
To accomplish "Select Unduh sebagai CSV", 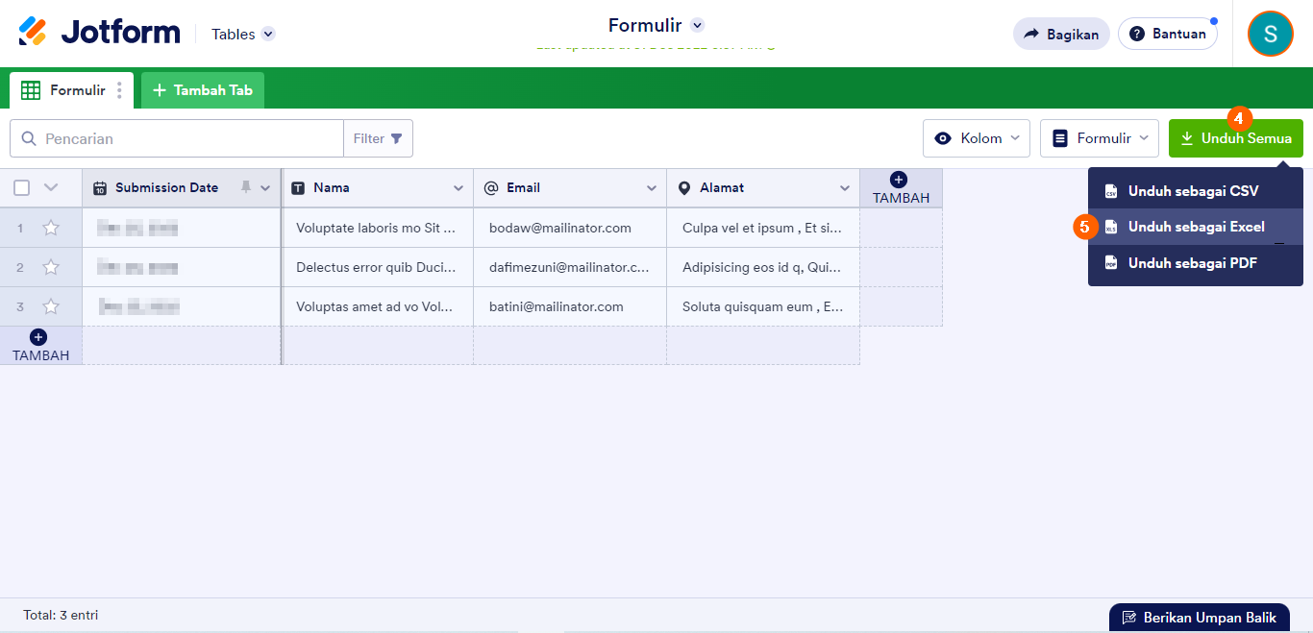I will click(x=1195, y=190).
